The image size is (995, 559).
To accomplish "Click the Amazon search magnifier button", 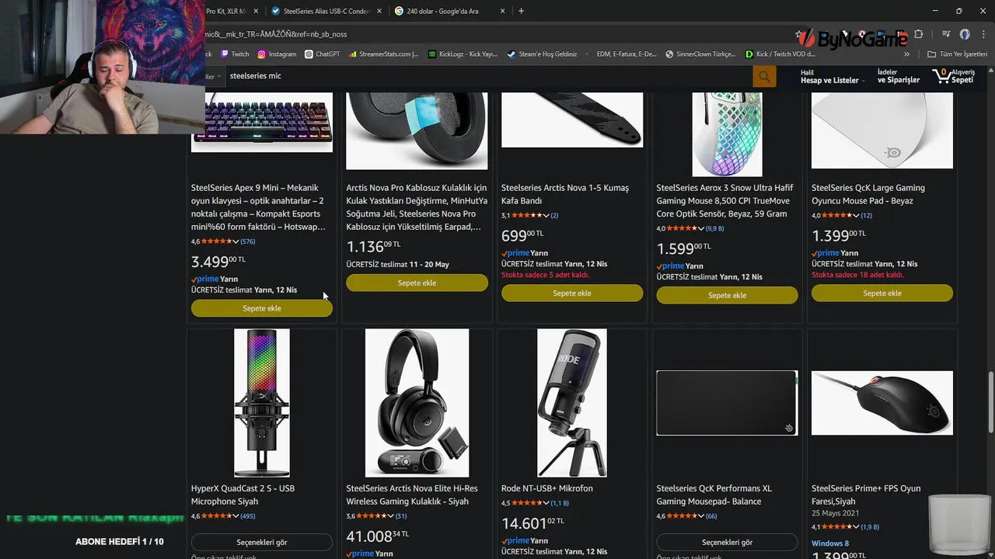I will [764, 76].
